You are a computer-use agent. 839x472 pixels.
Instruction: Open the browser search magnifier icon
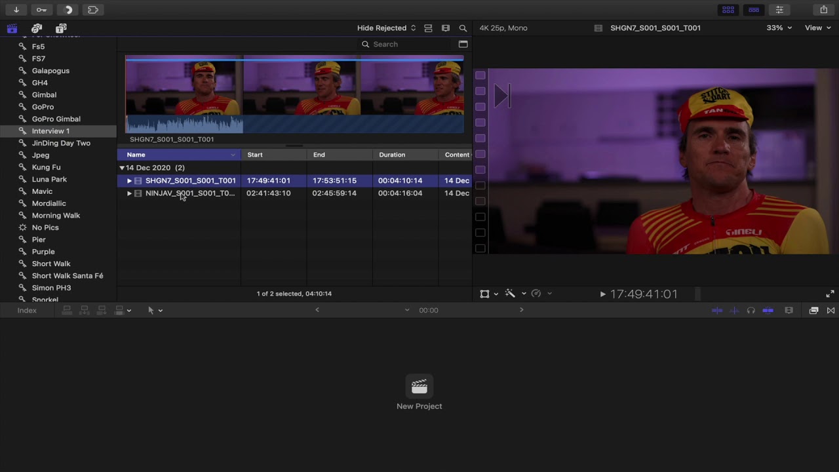pos(463,28)
